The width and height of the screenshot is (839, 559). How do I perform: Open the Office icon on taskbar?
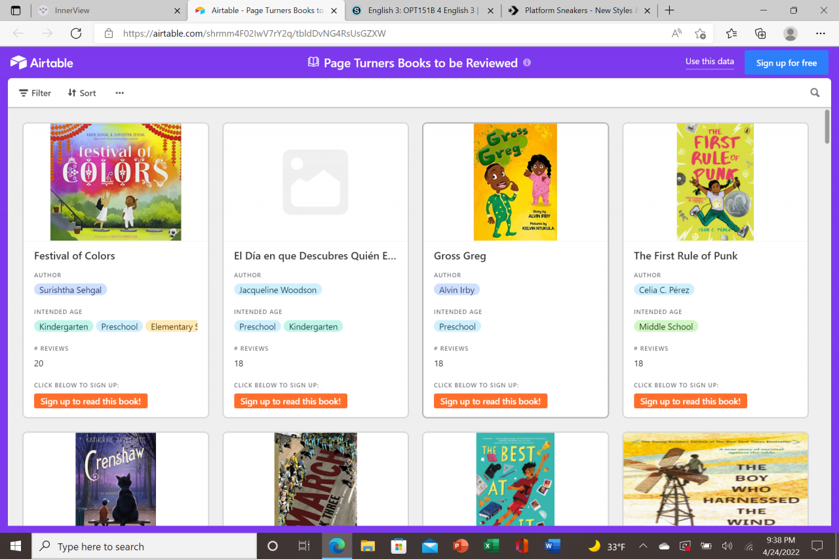(522, 546)
